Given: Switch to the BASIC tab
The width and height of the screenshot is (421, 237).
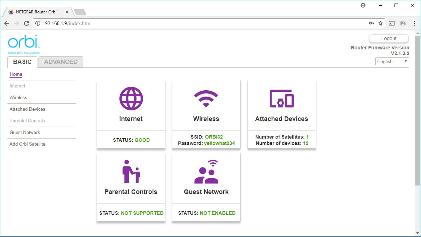Looking at the screenshot, I should click(x=22, y=62).
